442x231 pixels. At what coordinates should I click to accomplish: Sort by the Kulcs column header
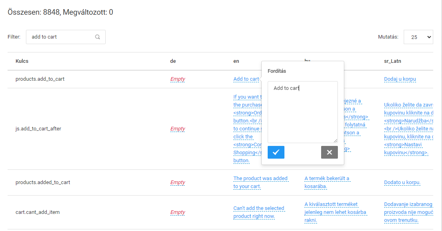(22, 61)
